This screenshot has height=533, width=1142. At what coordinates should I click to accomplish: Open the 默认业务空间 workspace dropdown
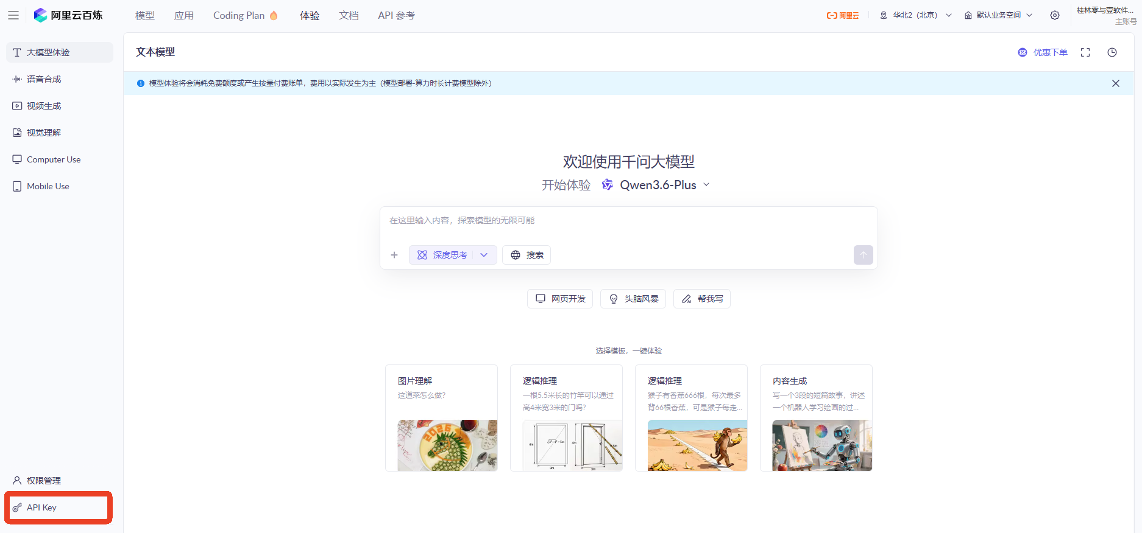click(998, 15)
